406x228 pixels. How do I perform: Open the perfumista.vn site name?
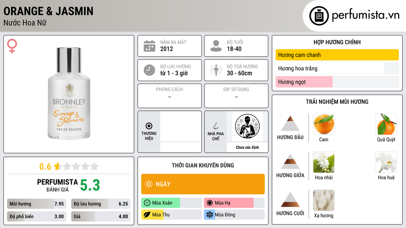tap(366, 15)
